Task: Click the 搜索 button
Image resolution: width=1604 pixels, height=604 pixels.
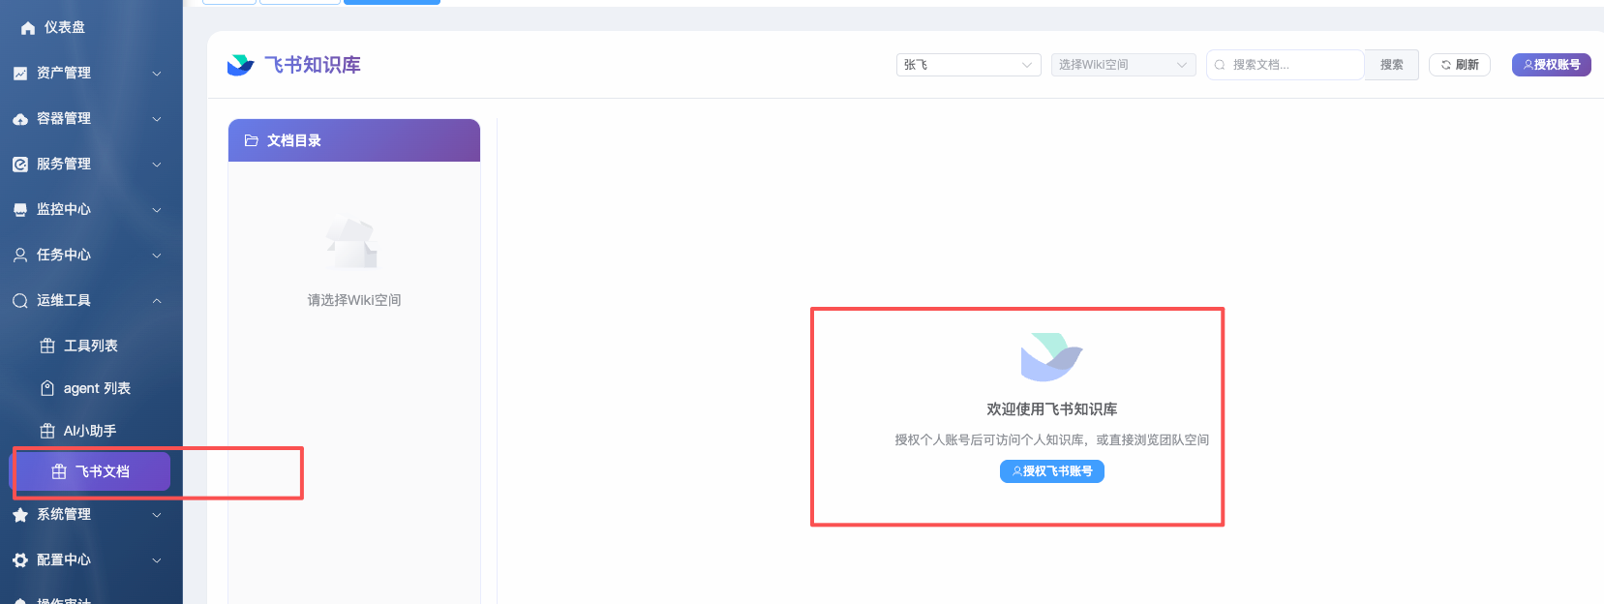Action: coord(1391,65)
